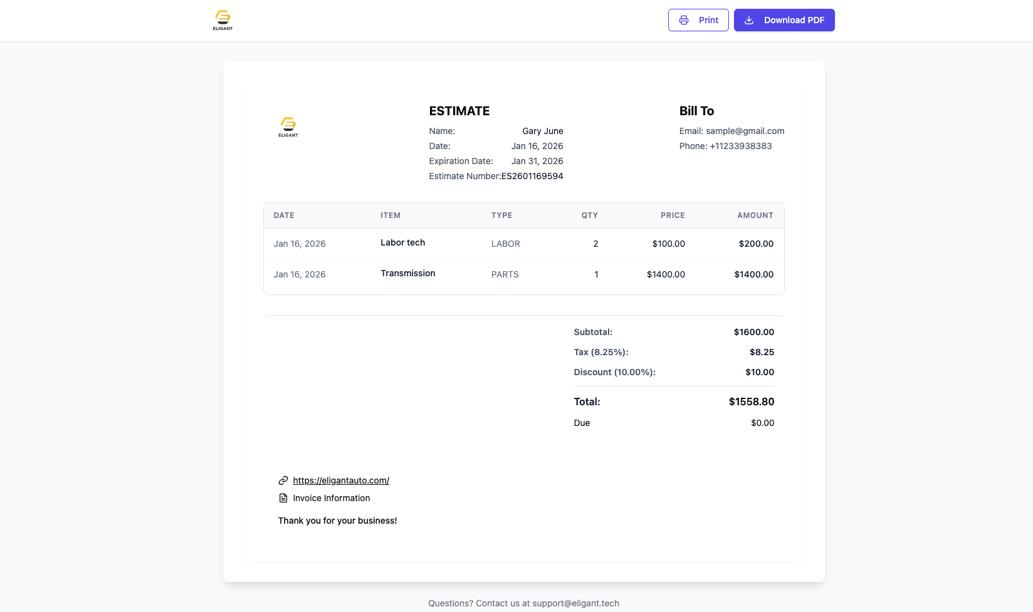Click the chain link icon beside the website URL
The height and width of the screenshot is (612, 1033).
(283, 480)
